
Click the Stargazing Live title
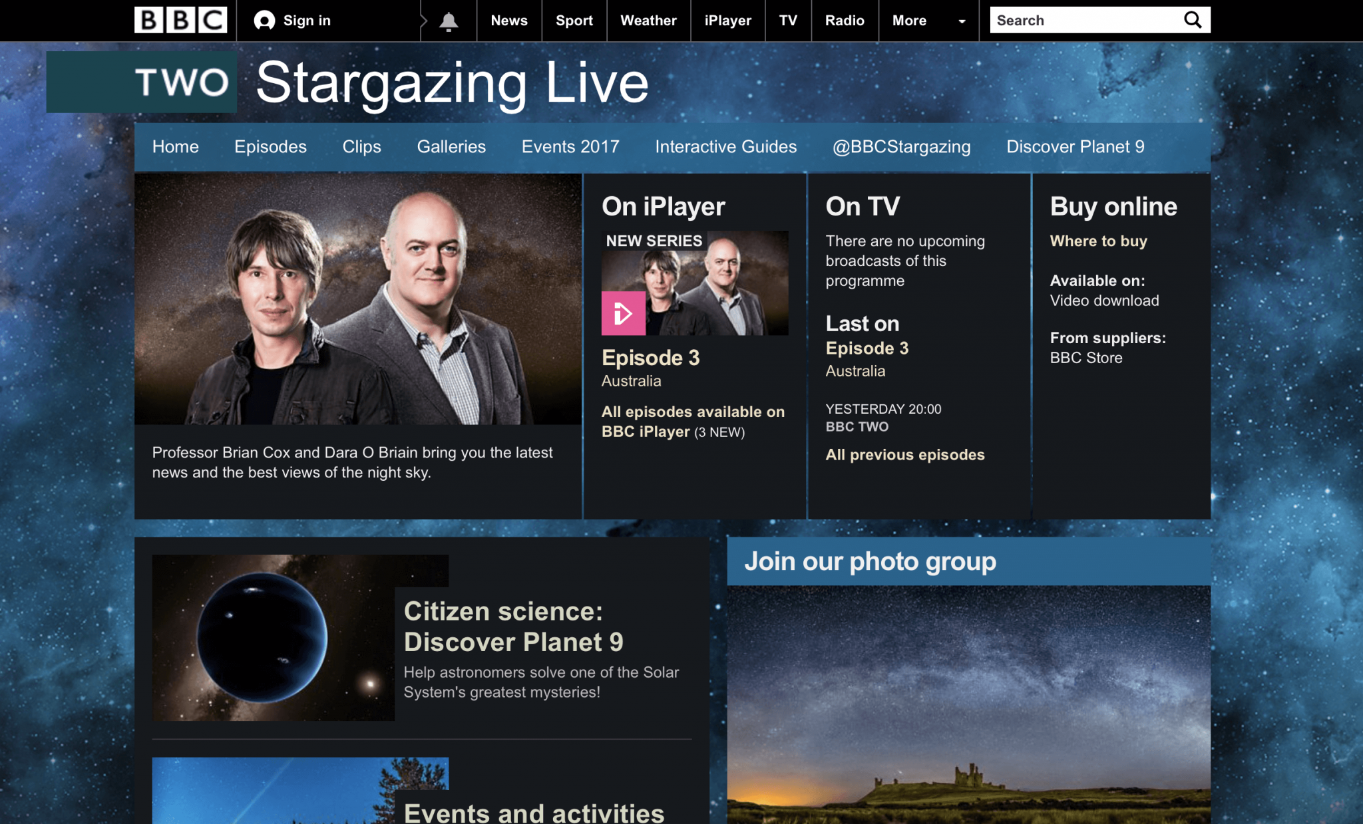click(x=452, y=82)
